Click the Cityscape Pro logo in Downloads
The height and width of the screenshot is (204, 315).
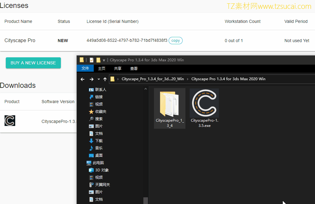point(10,121)
